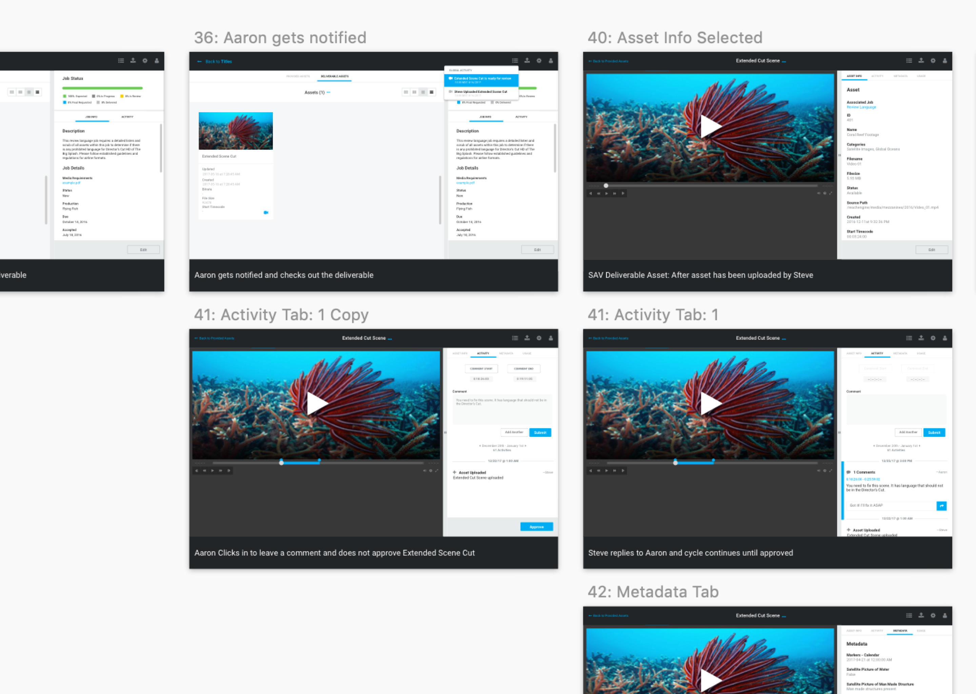Click the fullscreen icon under the Asset Info Selected video
976x694 pixels.
831,193
